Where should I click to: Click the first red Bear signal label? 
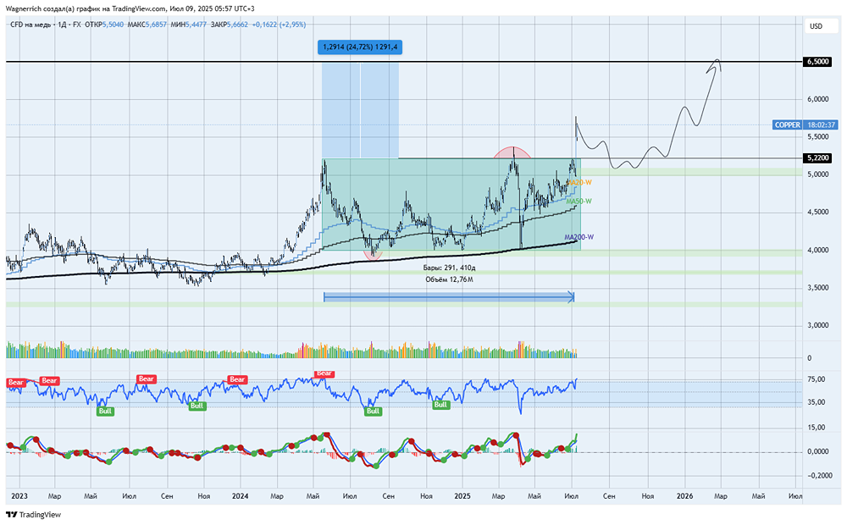coord(16,382)
